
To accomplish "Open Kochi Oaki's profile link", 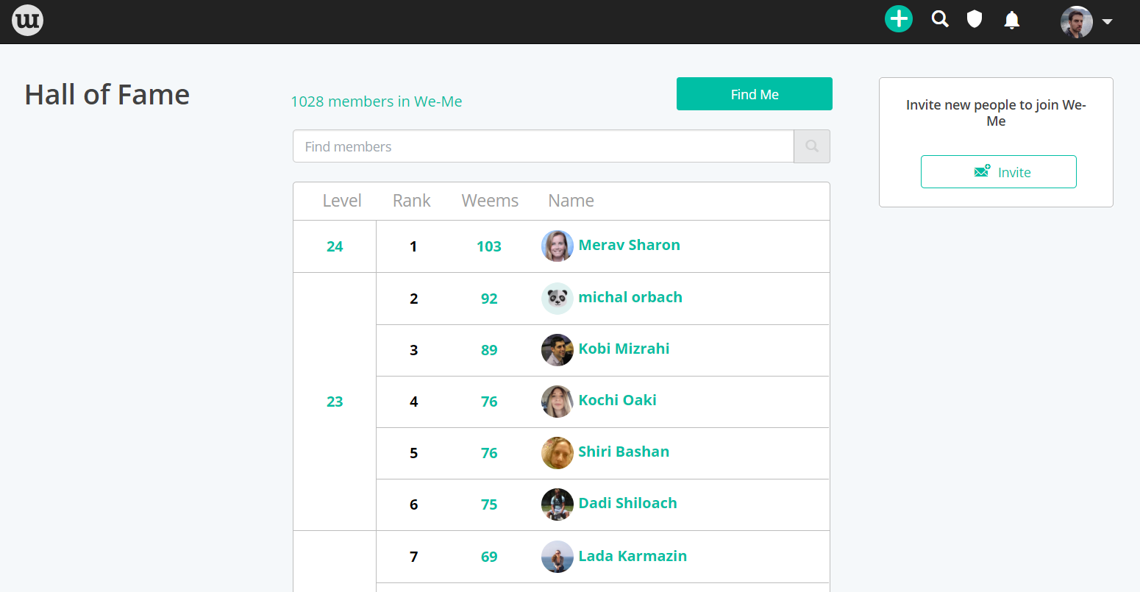I will click(x=617, y=400).
